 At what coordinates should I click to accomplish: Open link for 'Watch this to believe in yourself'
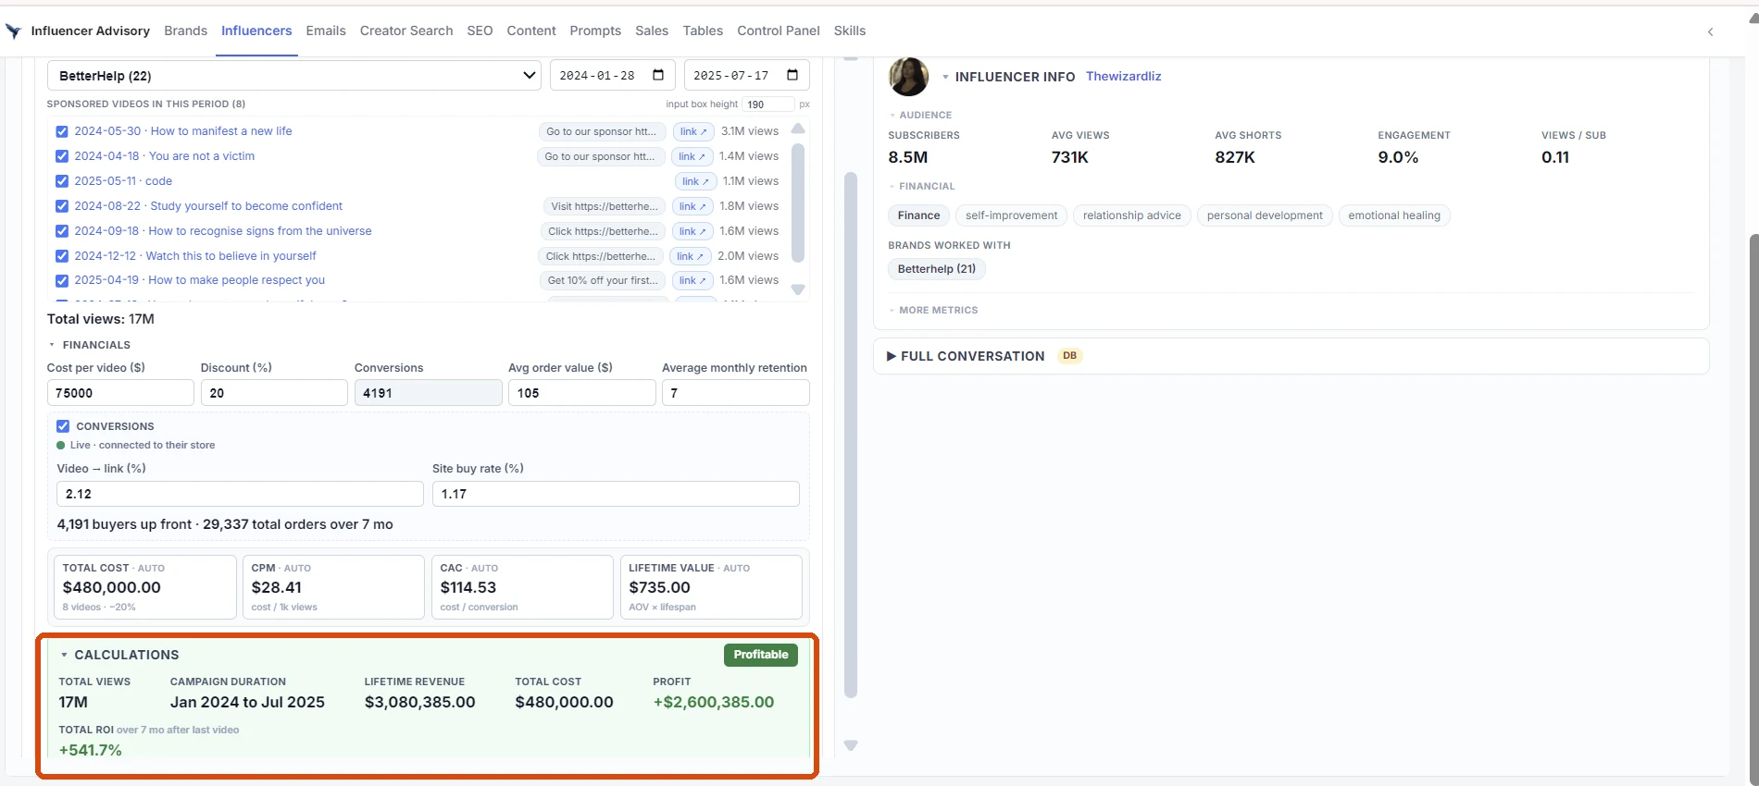691,256
